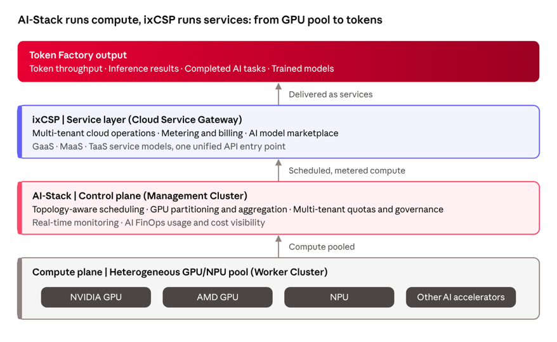Click the 'Multi-tenant cloud operations' line
557x342 pixels.
click(x=185, y=133)
